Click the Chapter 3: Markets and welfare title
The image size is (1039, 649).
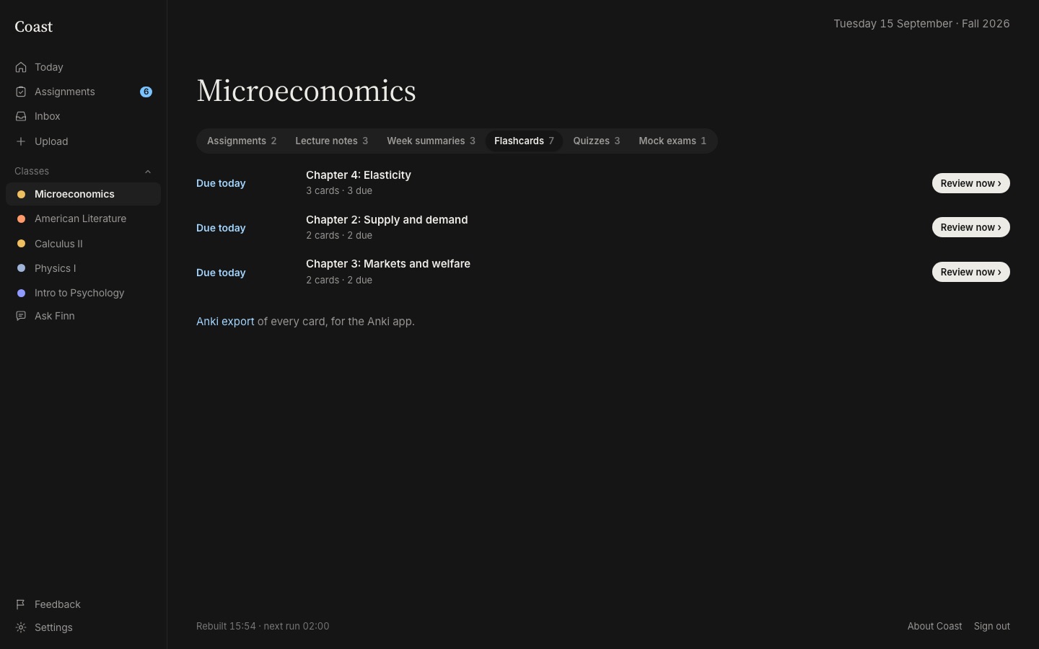[x=388, y=264]
